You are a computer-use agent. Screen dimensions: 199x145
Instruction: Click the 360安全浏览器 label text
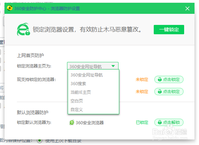click(90, 123)
